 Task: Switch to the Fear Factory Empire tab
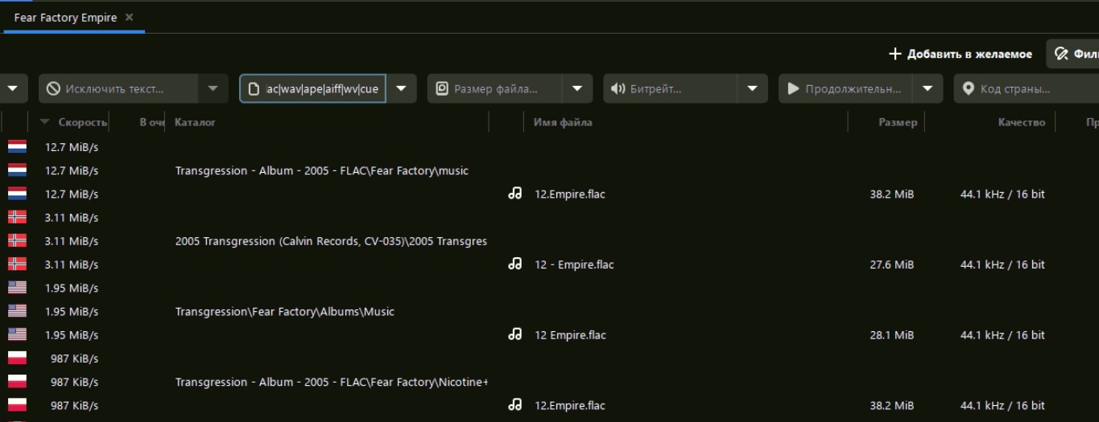(64, 17)
